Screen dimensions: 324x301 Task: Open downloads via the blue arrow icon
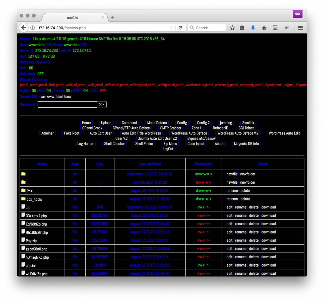click(253, 28)
